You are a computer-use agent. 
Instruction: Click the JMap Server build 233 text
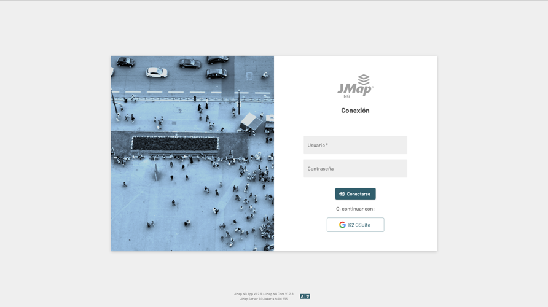click(264, 299)
